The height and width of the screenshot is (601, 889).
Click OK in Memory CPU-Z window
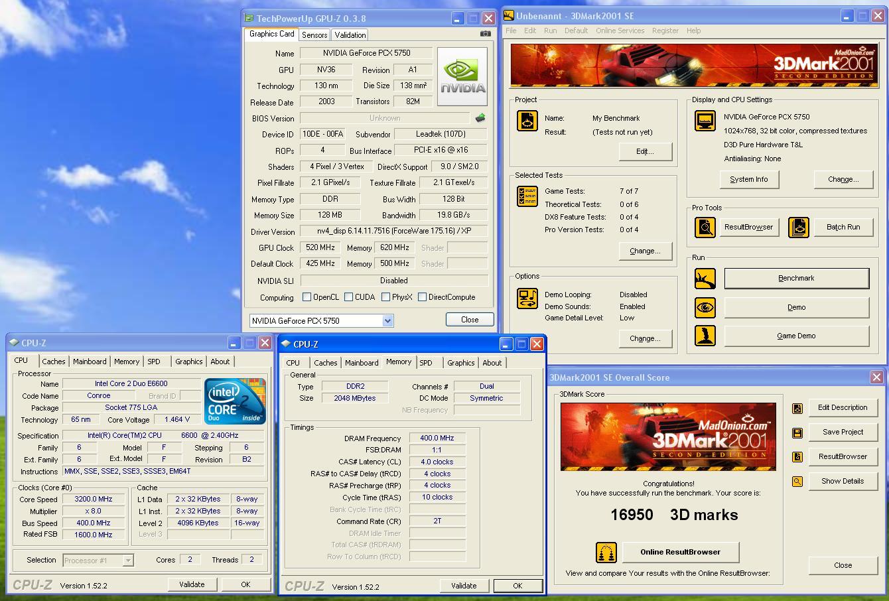[x=517, y=586]
